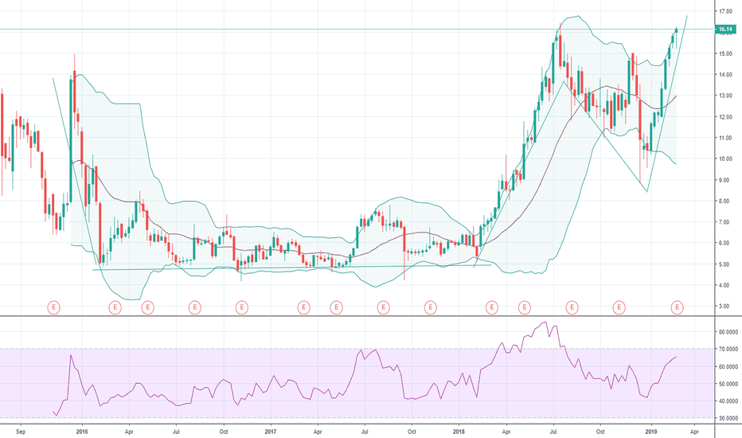Click the rightmost earnings E marker

678,307
